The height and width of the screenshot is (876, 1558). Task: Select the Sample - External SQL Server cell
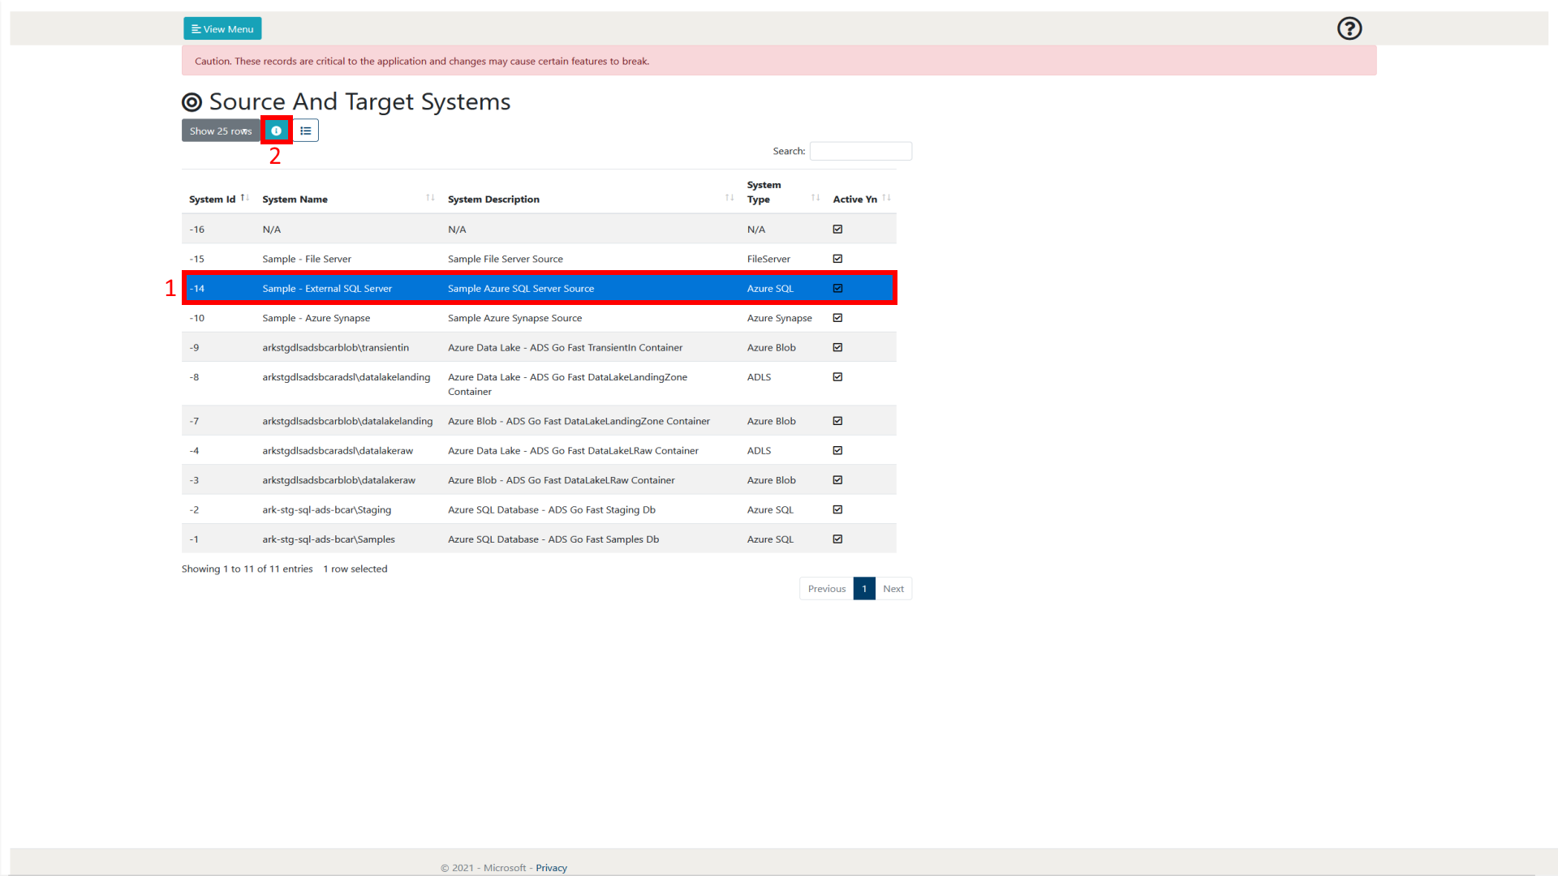pos(327,289)
